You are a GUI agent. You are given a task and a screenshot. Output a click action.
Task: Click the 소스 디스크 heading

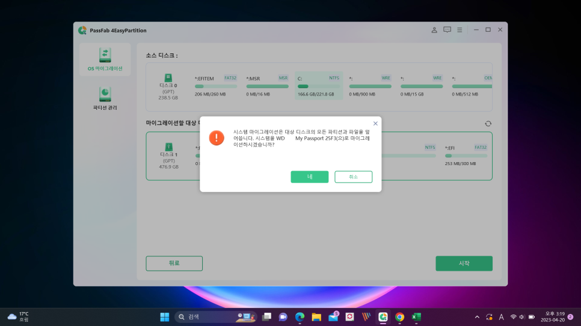[162, 55]
